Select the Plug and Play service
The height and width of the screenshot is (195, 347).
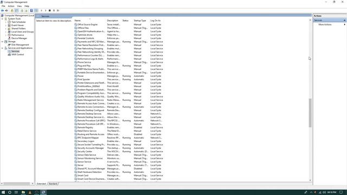119,66
